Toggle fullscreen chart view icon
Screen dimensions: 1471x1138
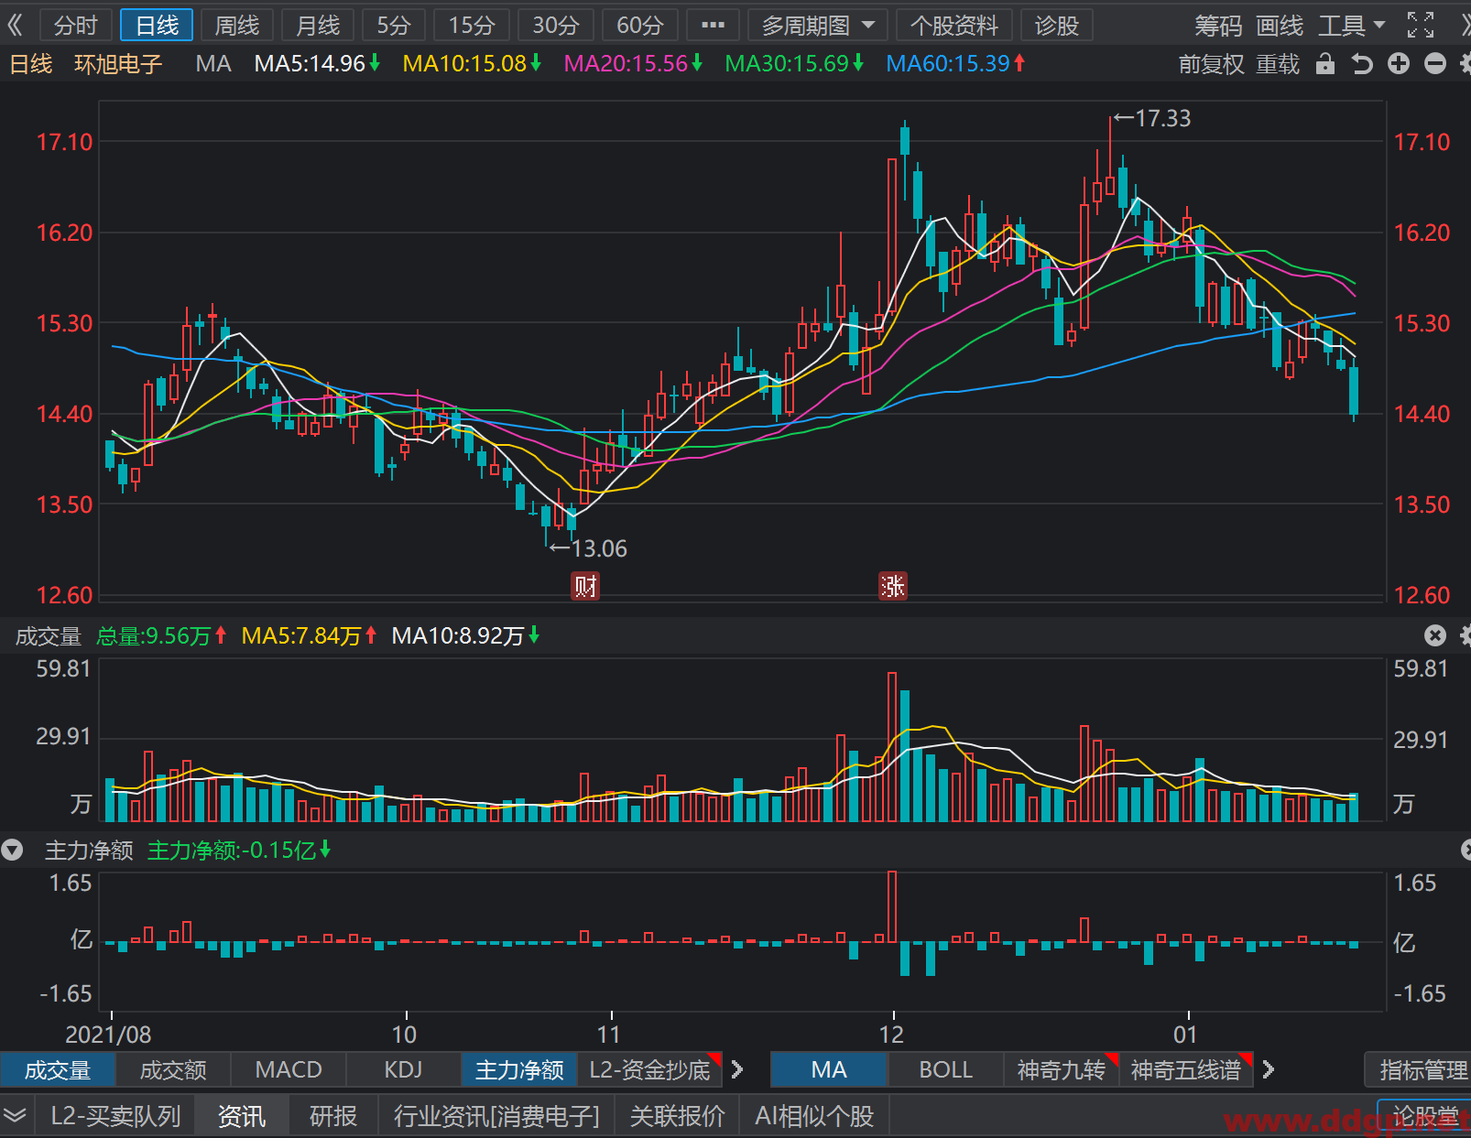[1421, 26]
